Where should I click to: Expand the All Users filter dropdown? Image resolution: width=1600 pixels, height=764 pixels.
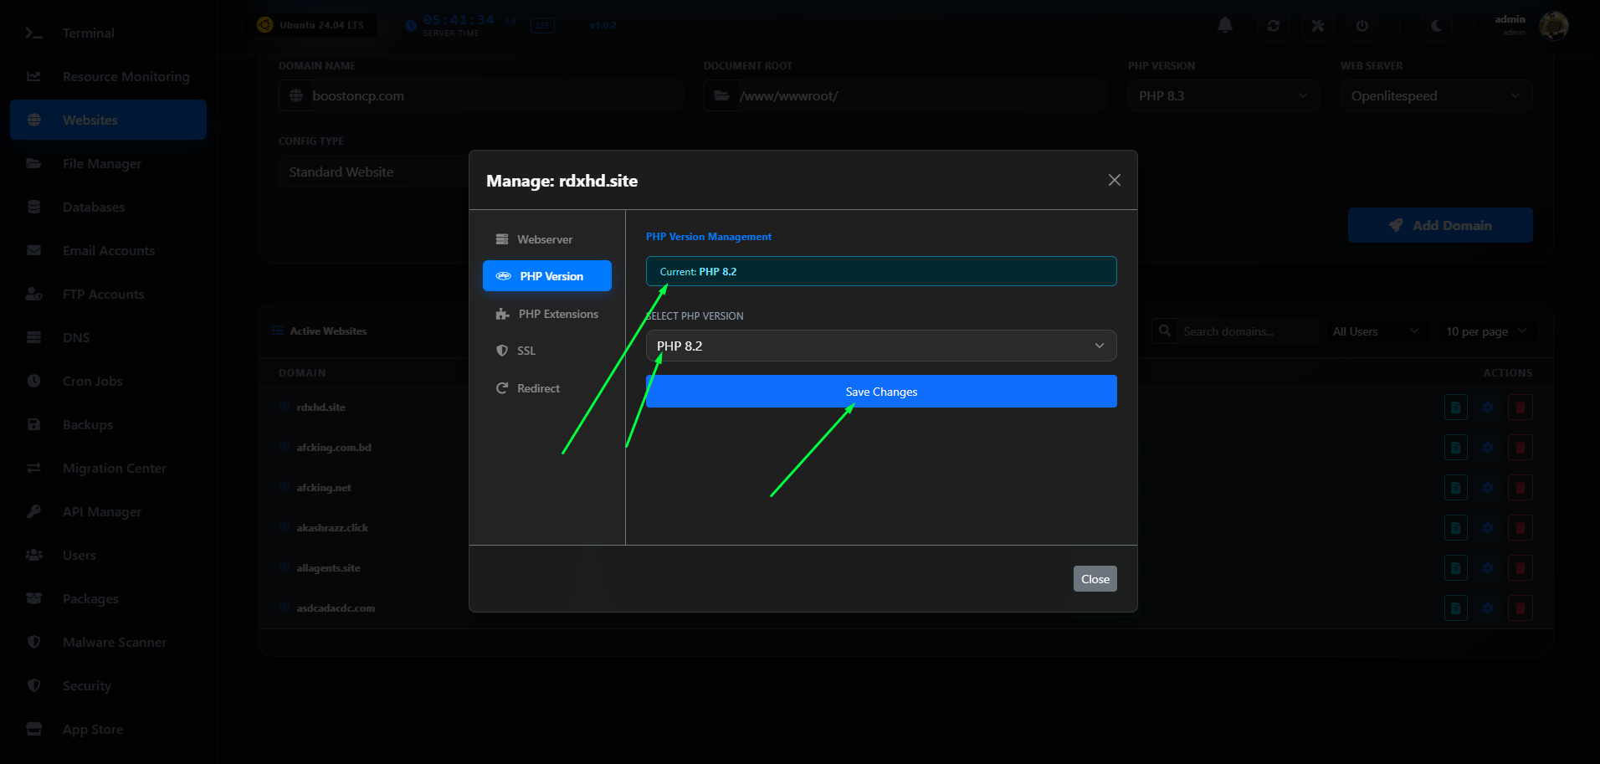tap(1375, 331)
